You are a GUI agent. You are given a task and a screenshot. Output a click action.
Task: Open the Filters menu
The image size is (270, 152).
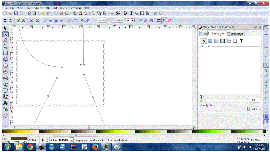click(63, 8)
